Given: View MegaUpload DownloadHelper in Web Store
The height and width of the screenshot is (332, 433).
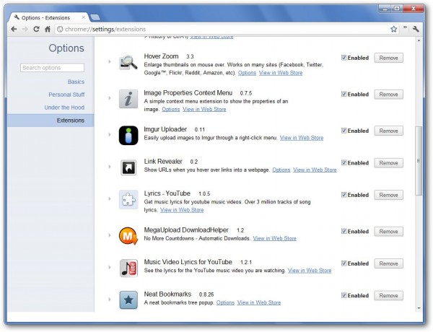Looking at the screenshot, I should click(x=275, y=238).
